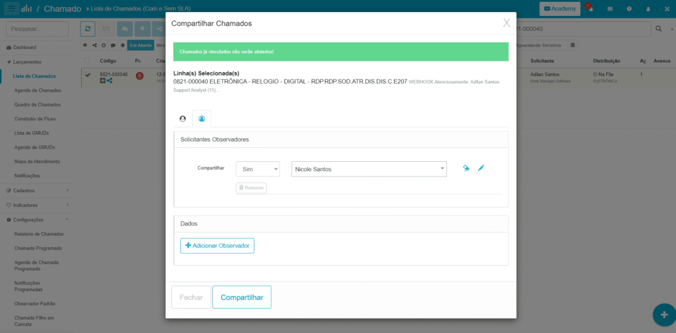Toggle fullscreen with the expand icon
Image resolution: width=676 pixels, height=333 pixels.
667,9
